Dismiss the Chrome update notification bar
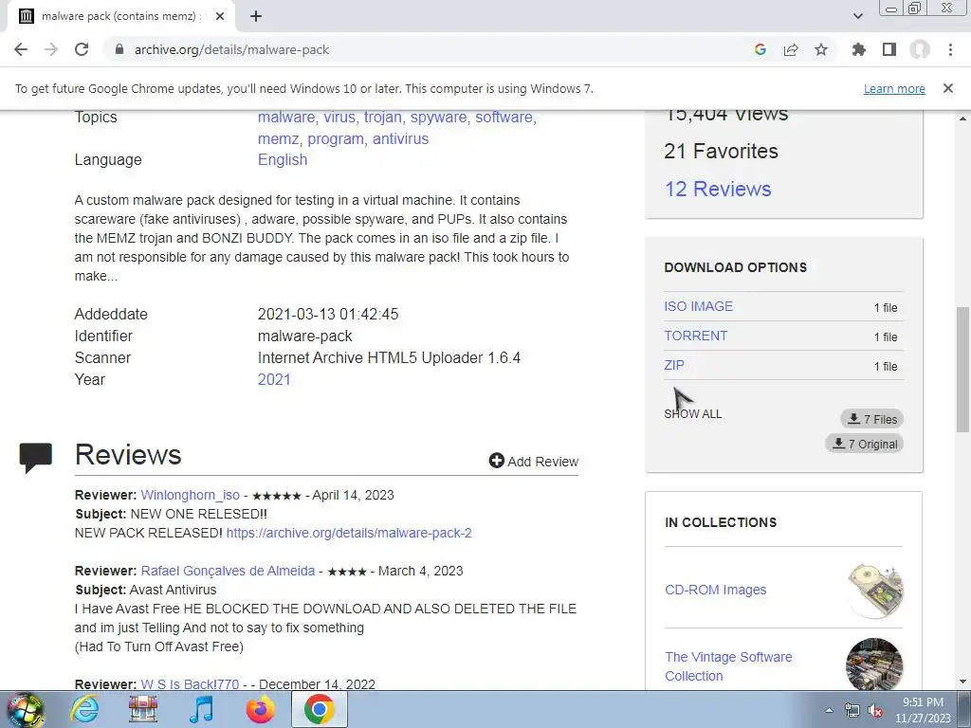This screenshot has width=971, height=728. click(x=948, y=88)
